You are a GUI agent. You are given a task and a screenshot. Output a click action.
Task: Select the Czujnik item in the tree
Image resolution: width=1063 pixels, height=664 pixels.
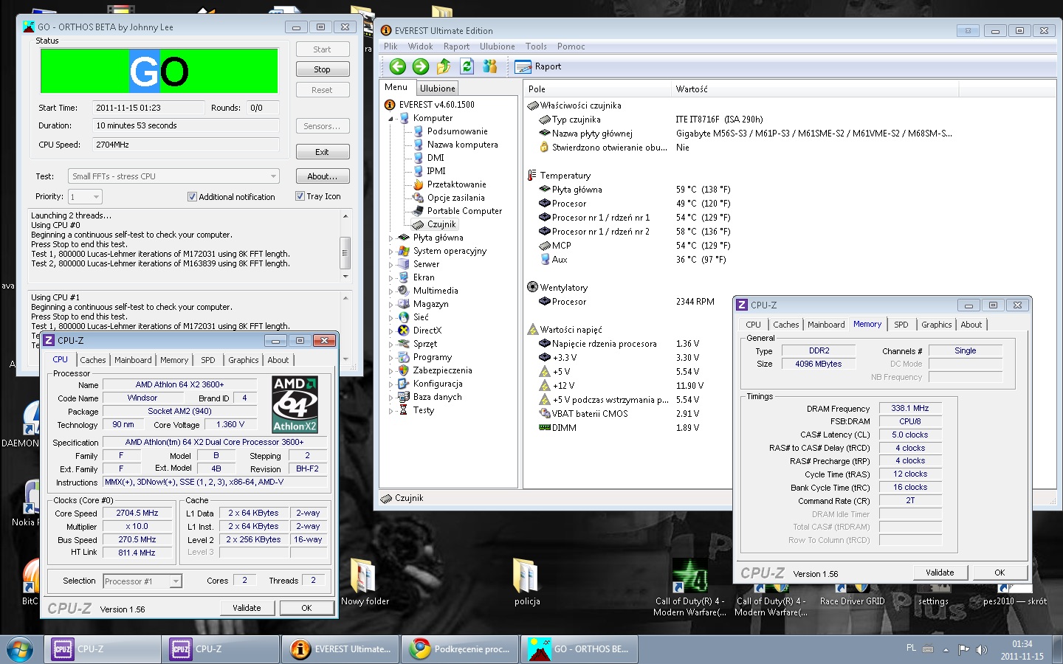click(441, 224)
